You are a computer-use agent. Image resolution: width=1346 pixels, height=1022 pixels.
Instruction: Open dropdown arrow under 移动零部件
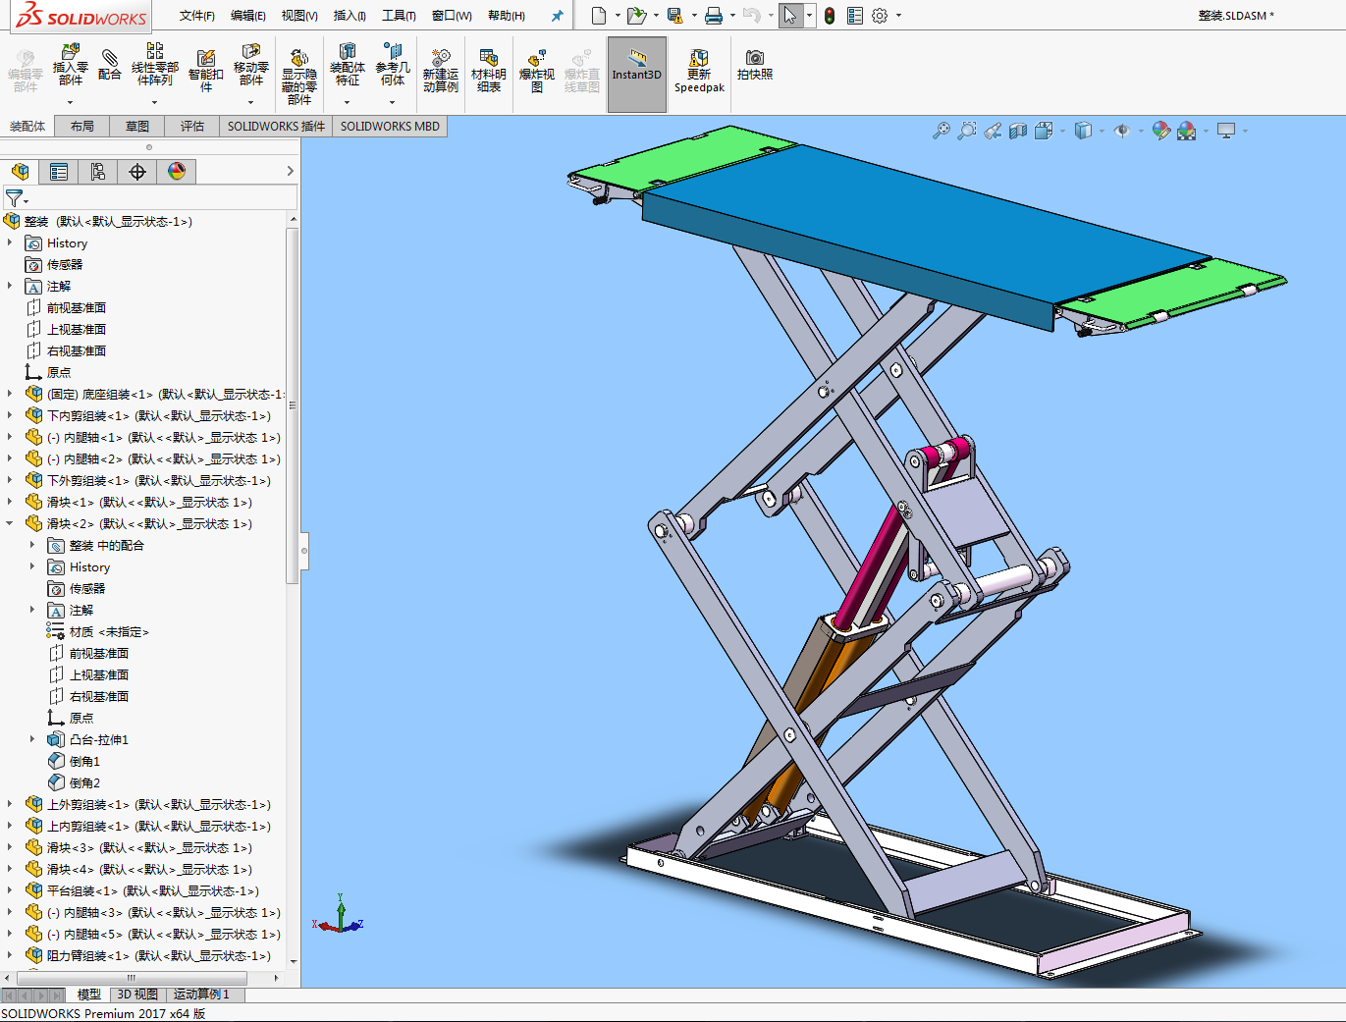point(251,102)
